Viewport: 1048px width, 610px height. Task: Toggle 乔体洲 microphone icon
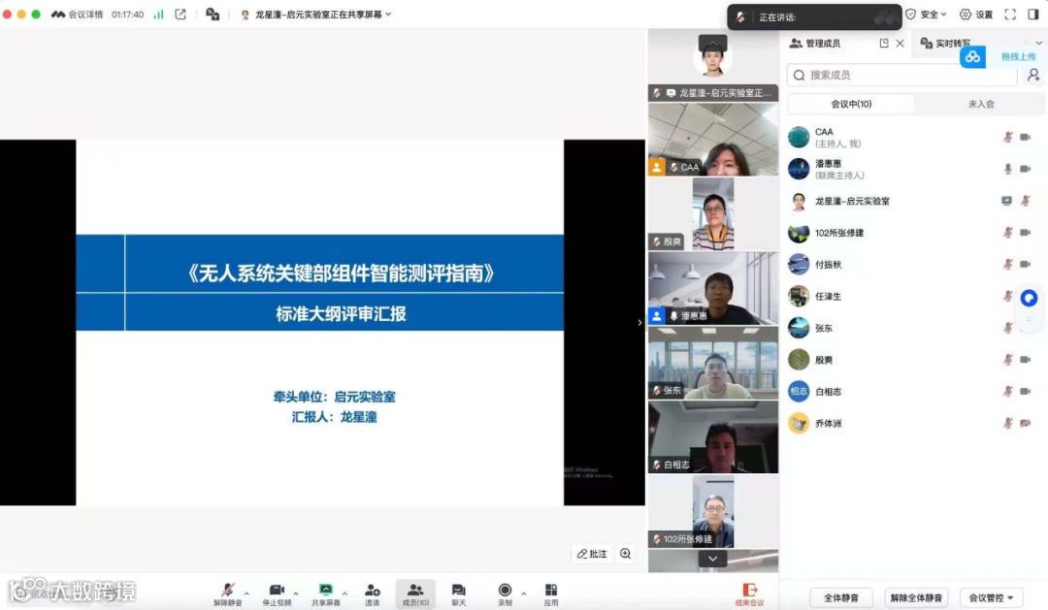(x=1007, y=423)
